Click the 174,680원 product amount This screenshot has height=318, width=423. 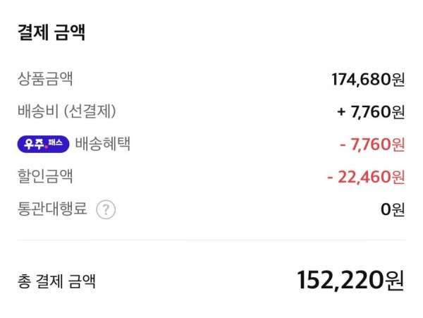coord(368,80)
